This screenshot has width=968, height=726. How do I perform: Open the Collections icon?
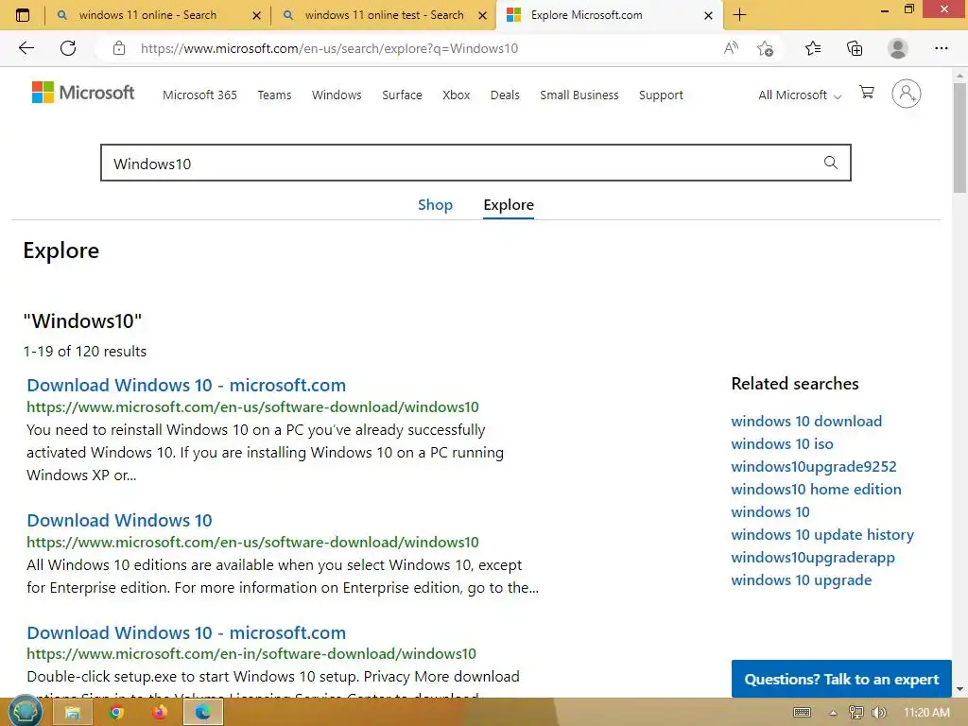[855, 48]
